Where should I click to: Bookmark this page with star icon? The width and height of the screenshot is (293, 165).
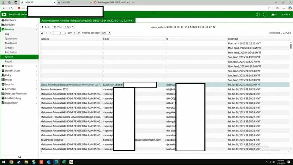coord(269,8)
